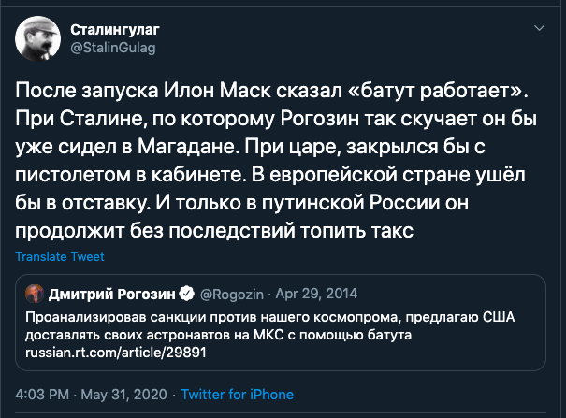Open the @Rogozin handle
The image size is (566, 418).
(x=225, y=294)
